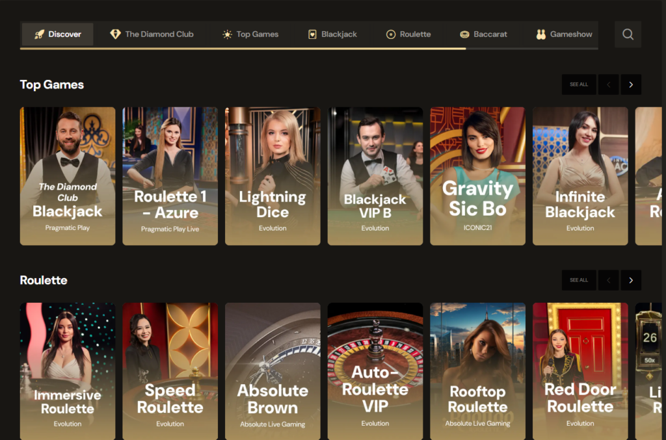This screenshot has width=666, height=440.
Task: Launch Gravity Sic Bo by ICONIC21
Action: (477, 176)
